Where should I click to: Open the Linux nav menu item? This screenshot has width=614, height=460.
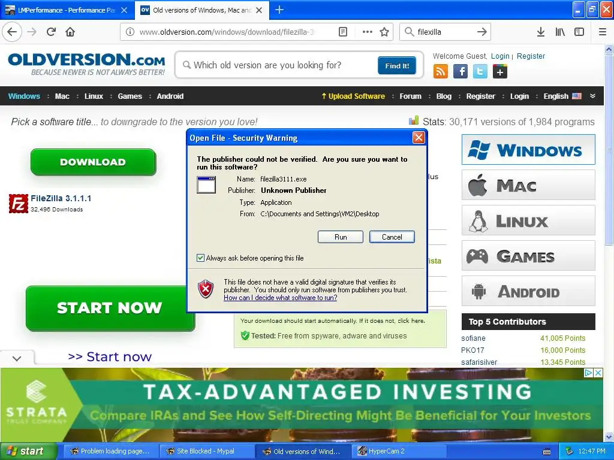coord(94,96)
